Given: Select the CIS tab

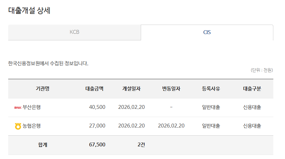Looking at the screenshot, I should coord(207,32).
